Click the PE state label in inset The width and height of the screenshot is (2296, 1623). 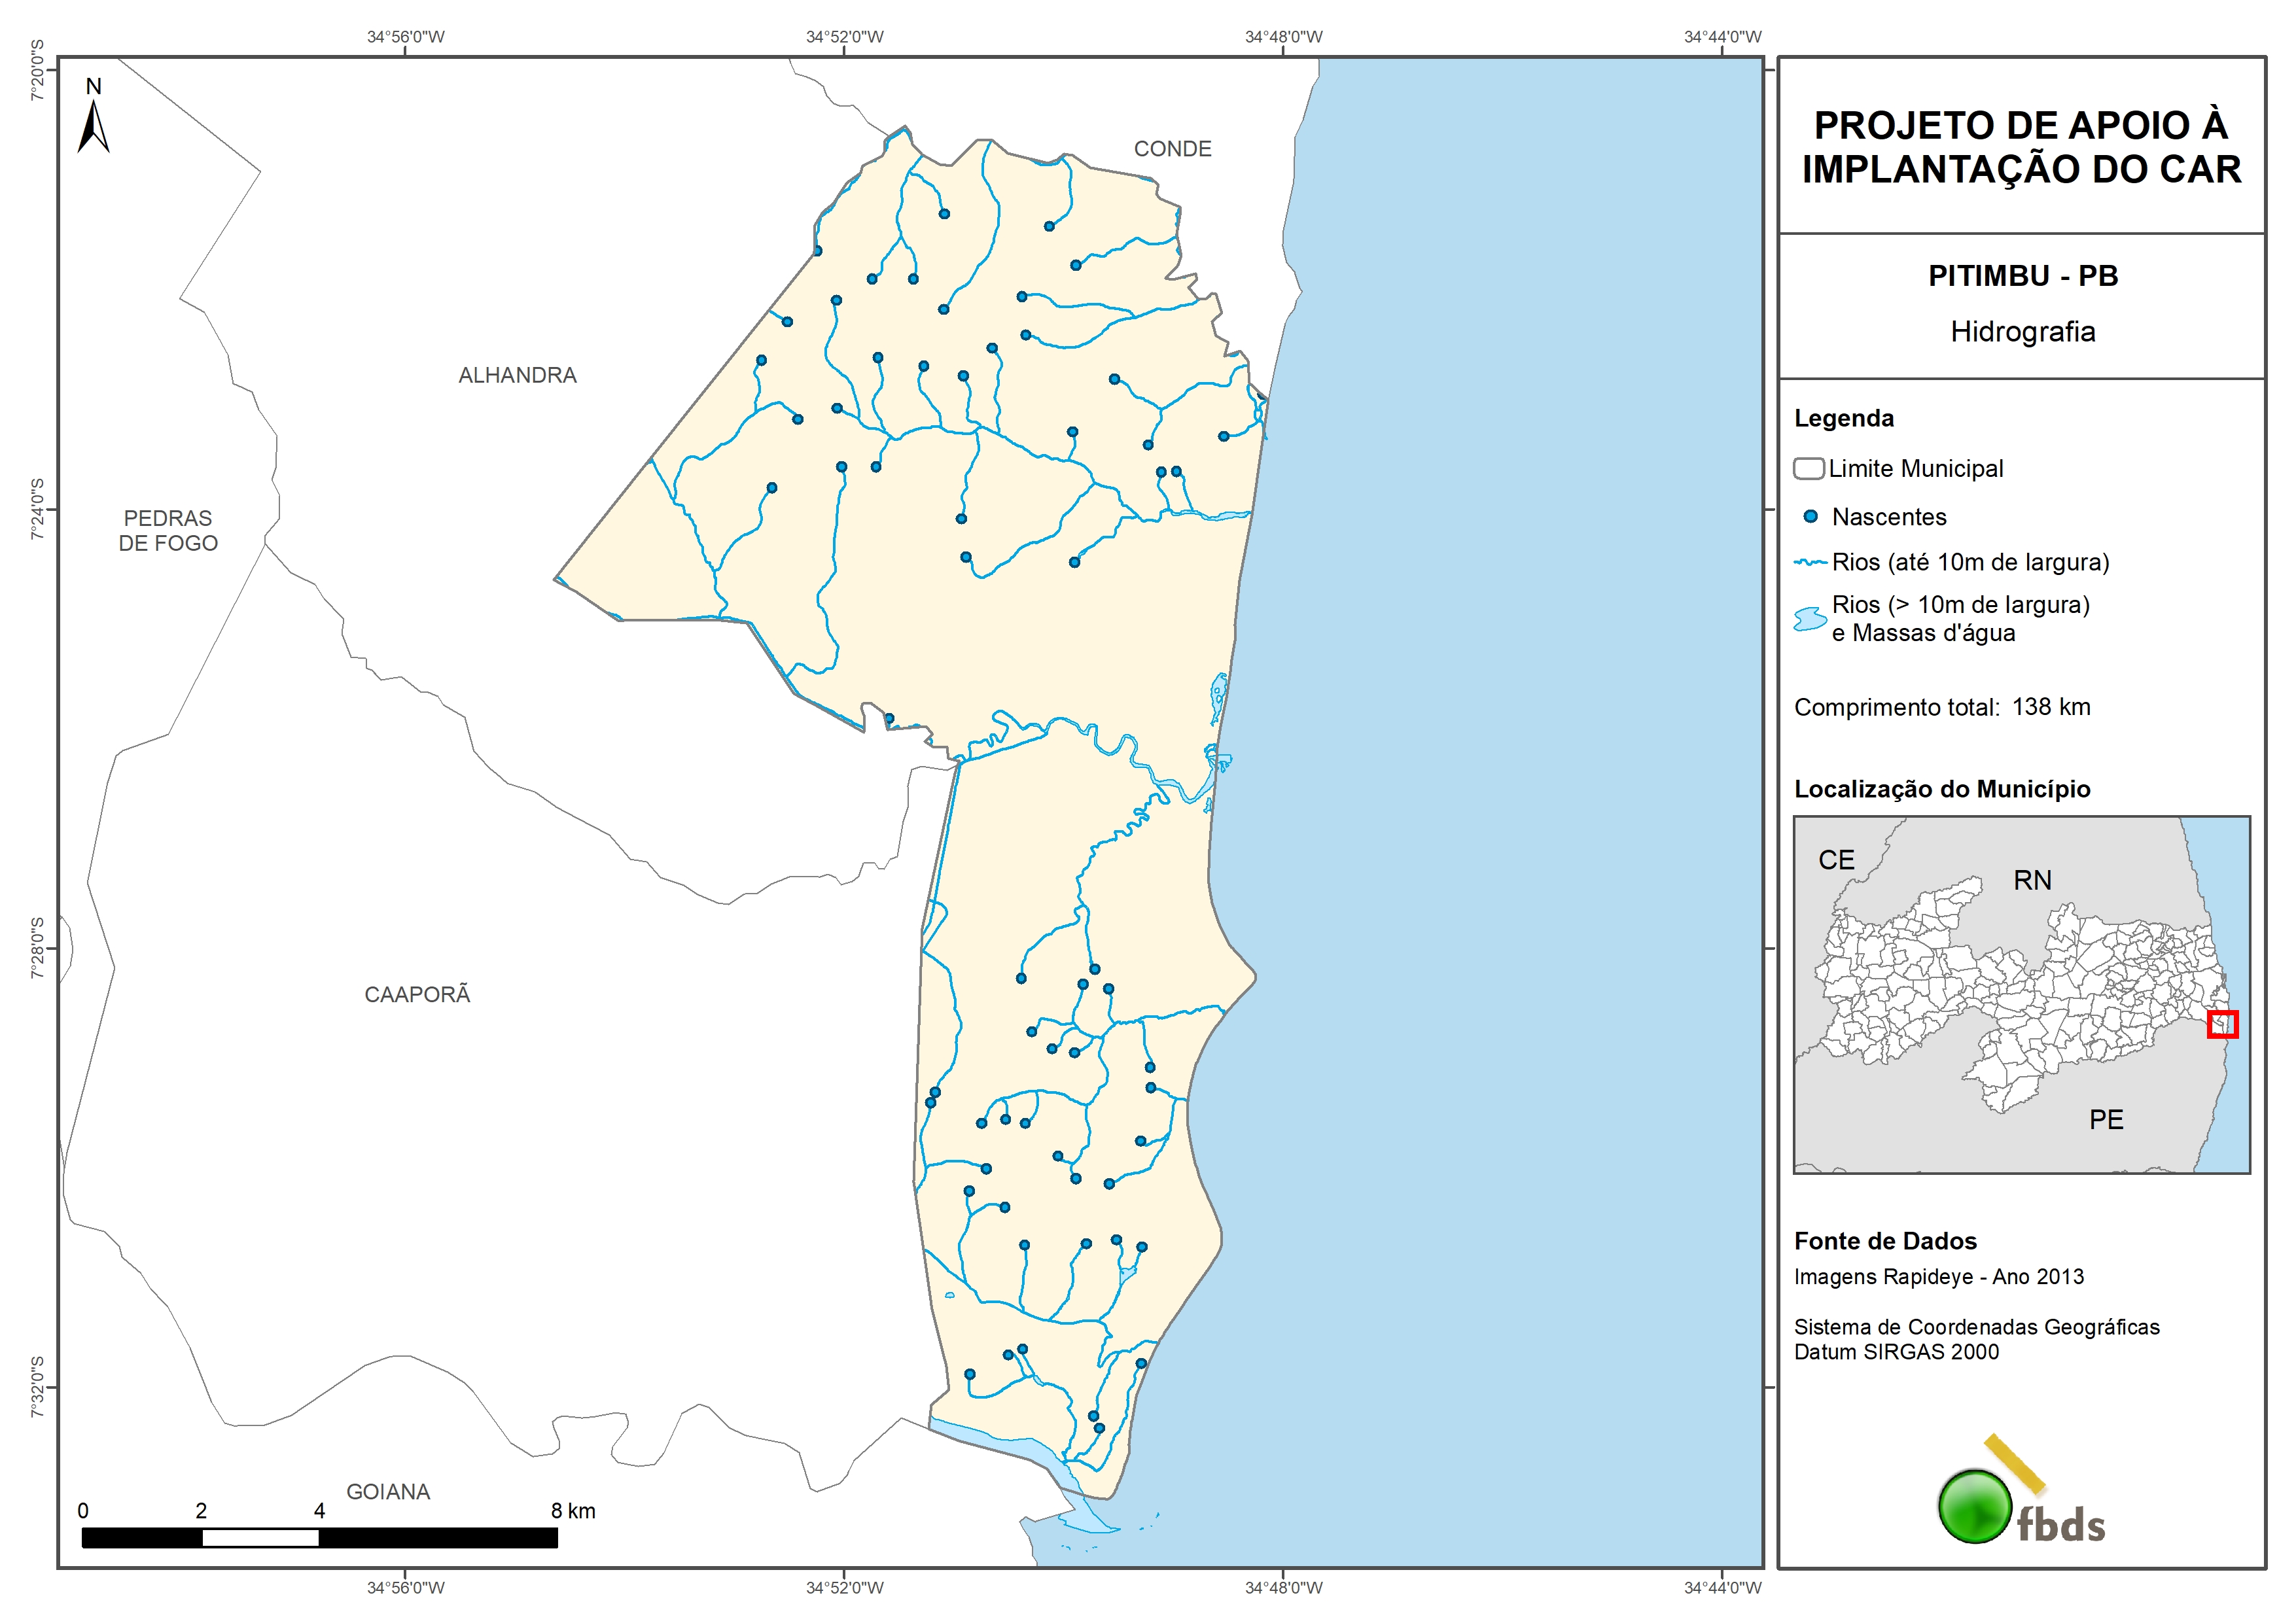point(2106,1119)
